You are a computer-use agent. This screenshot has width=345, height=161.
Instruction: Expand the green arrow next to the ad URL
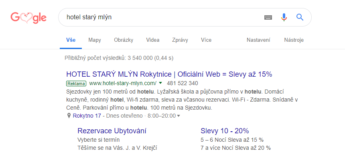pos(160,83)
